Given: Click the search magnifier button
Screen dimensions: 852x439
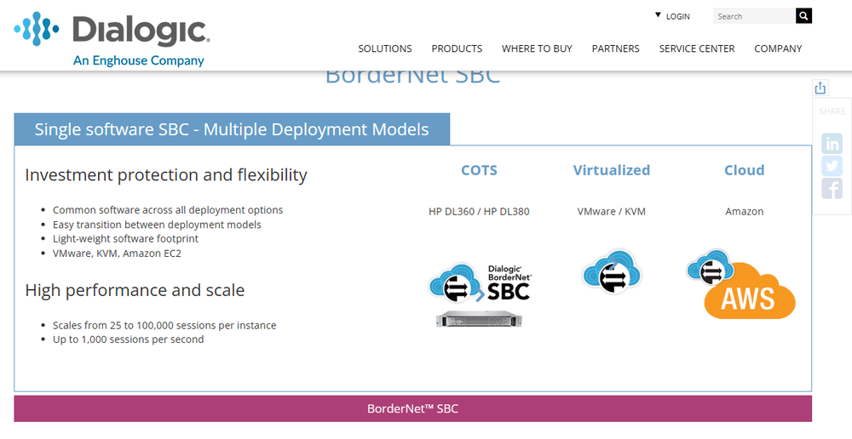Looking at the screenshot, I should [803, 16].
